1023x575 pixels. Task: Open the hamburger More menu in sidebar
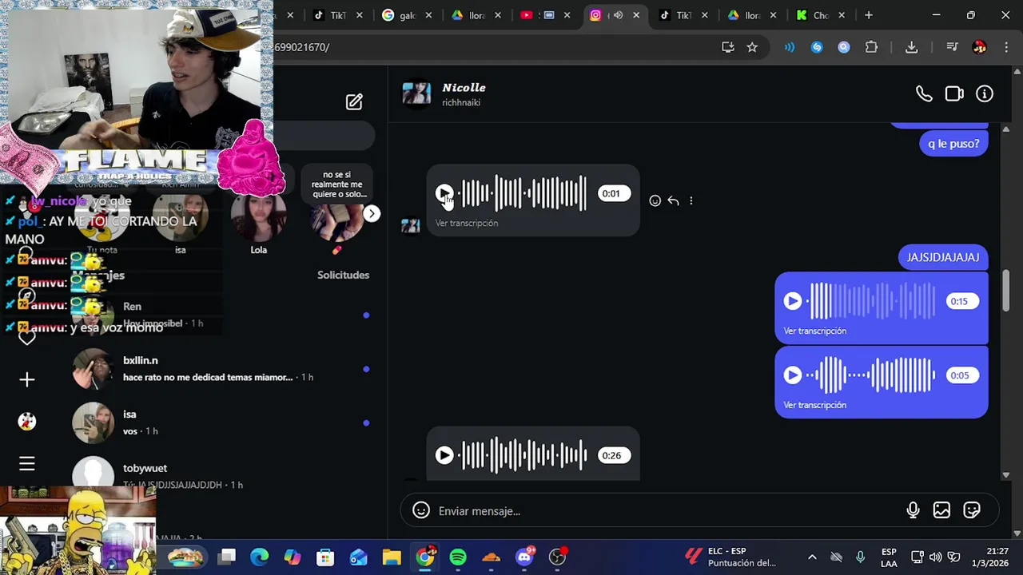[x=27, y=464]
